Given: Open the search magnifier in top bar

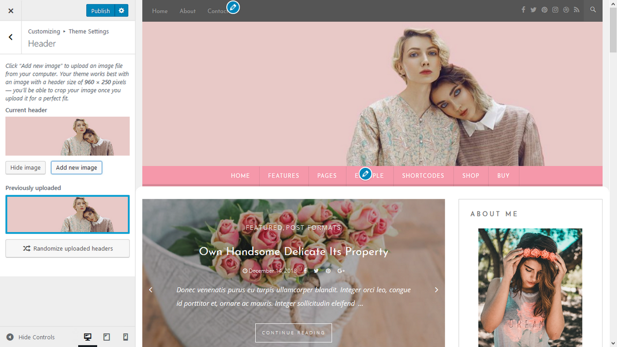Looking at the screenshot, I should tap(593, 10).
